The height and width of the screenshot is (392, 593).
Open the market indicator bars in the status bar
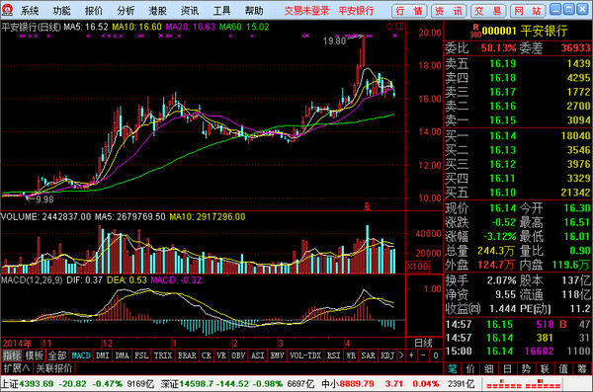pos(524,384)
